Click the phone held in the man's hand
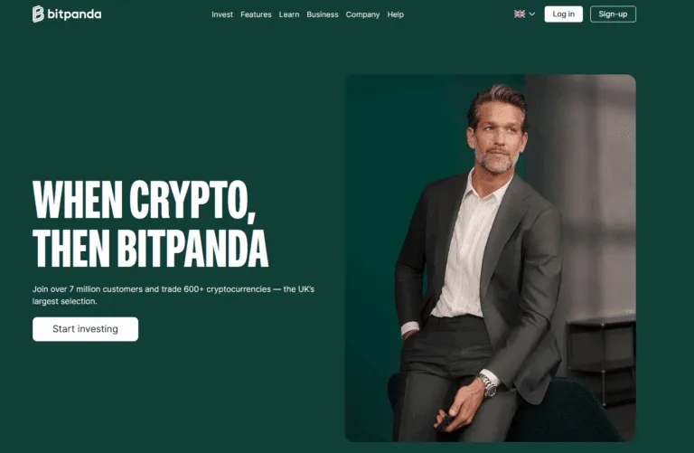Screen dimensions: 694x453 coord(444,421)
